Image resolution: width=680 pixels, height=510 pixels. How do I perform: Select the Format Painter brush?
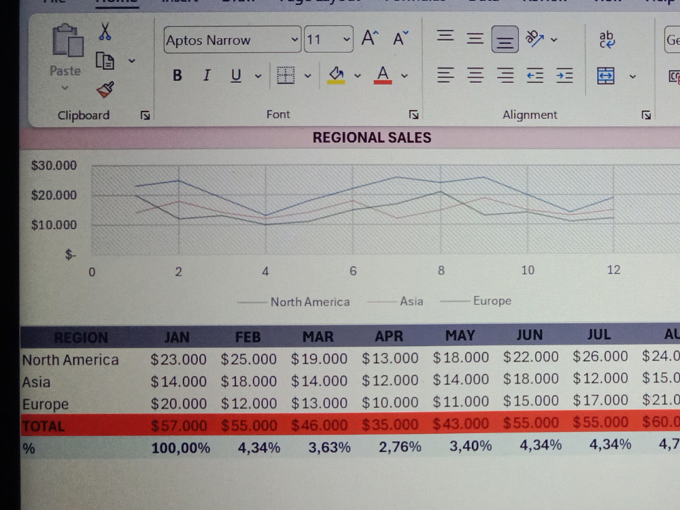pos(105,89)
